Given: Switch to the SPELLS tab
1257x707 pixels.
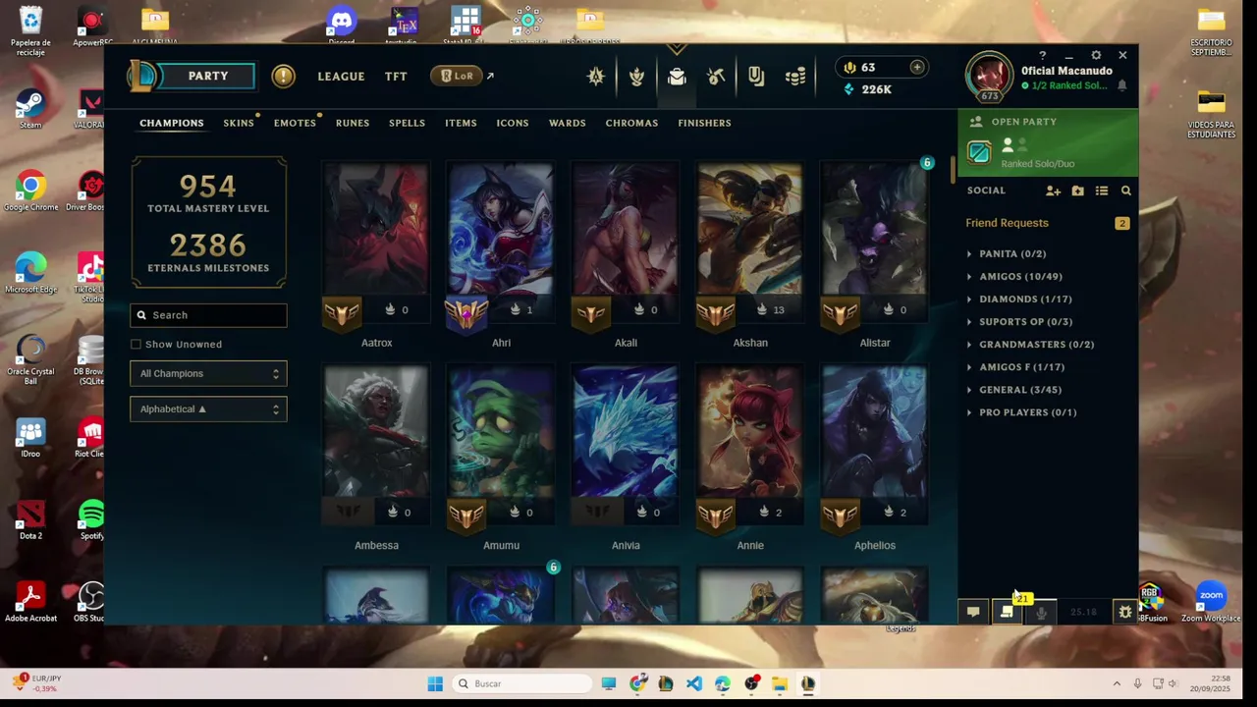Looking at the screenshot, I should tap(407, 123).
